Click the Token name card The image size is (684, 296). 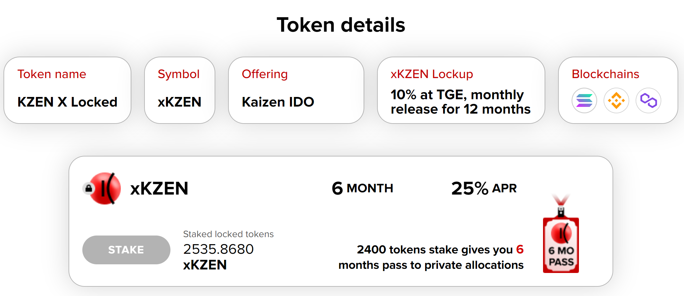67,90
